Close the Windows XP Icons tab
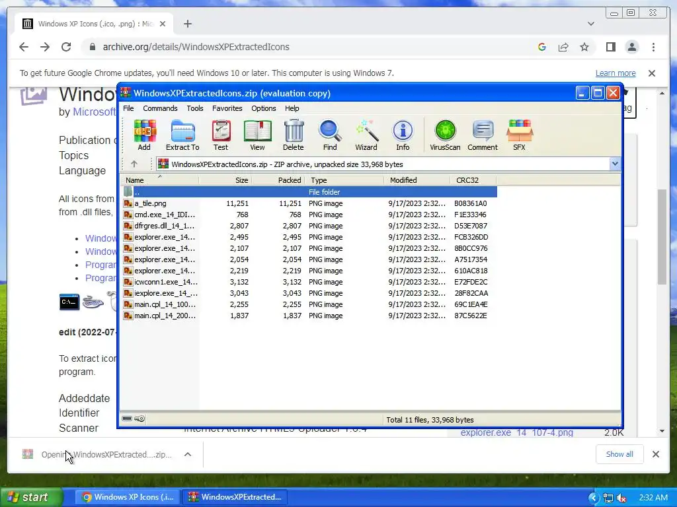677x507 pixels. pos(163,24)
